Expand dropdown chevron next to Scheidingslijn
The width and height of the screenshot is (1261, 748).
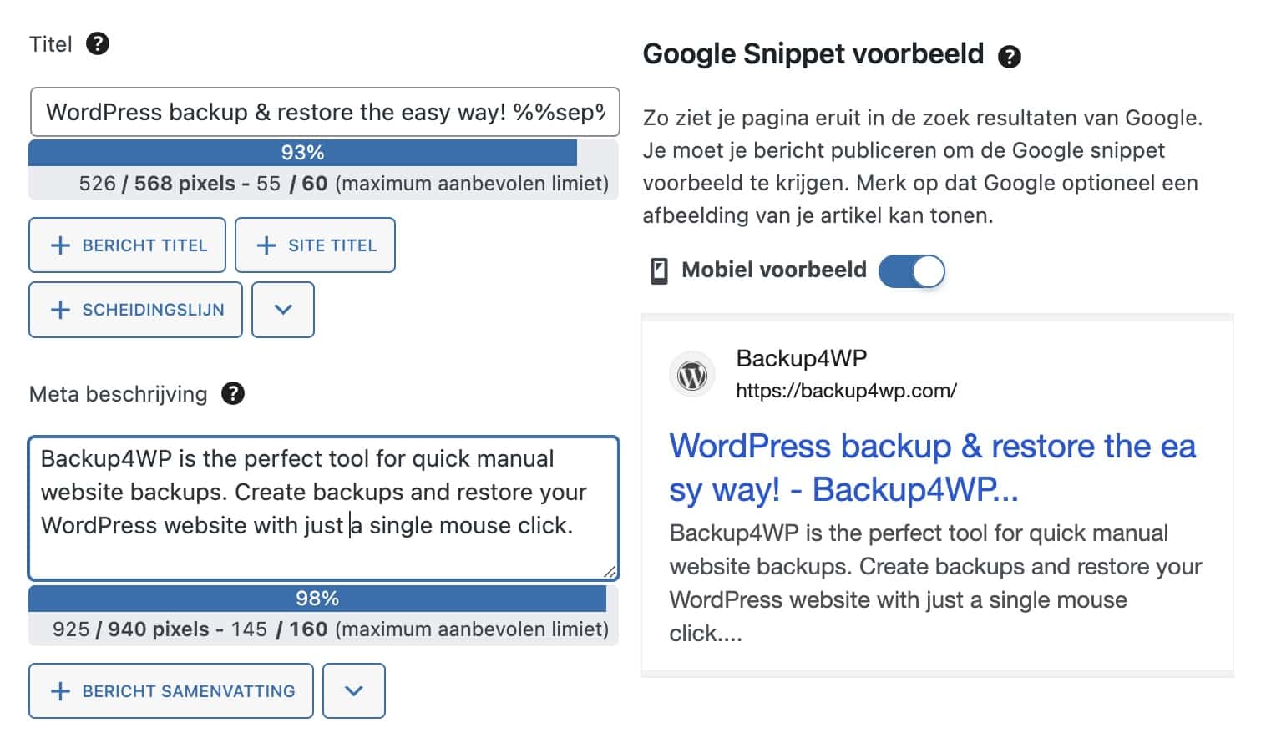[x=283, y=310]
